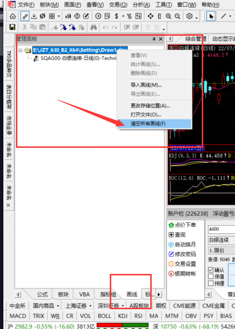This screenshot has width=235, height=329.
Task: Click the AG00 contract code field
Action: pyautogui.click(x=222, y=229)
